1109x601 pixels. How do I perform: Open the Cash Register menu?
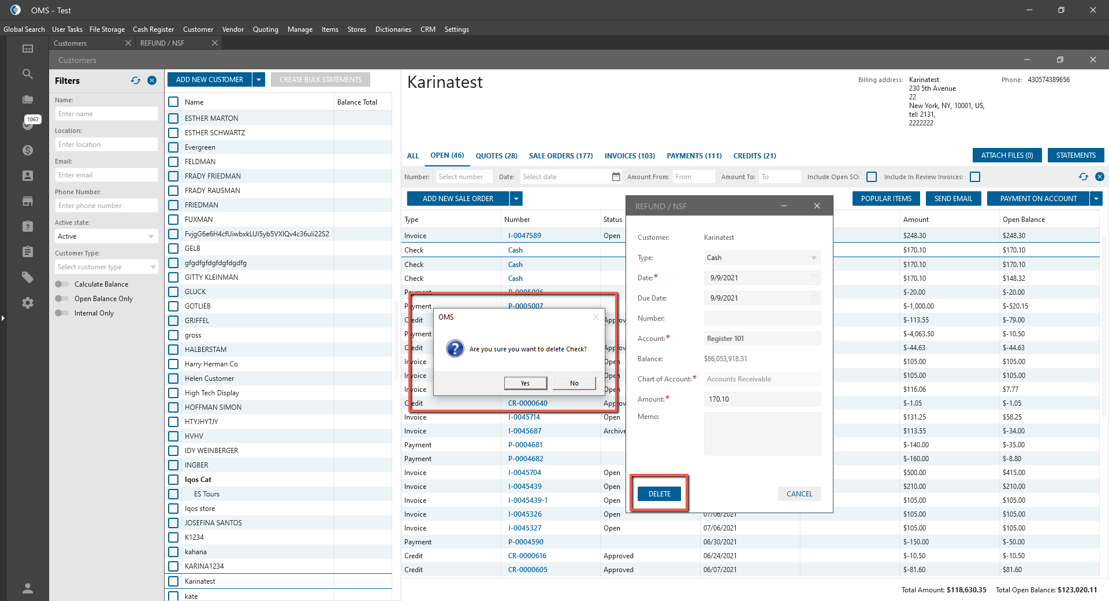(x=153, y=29)
